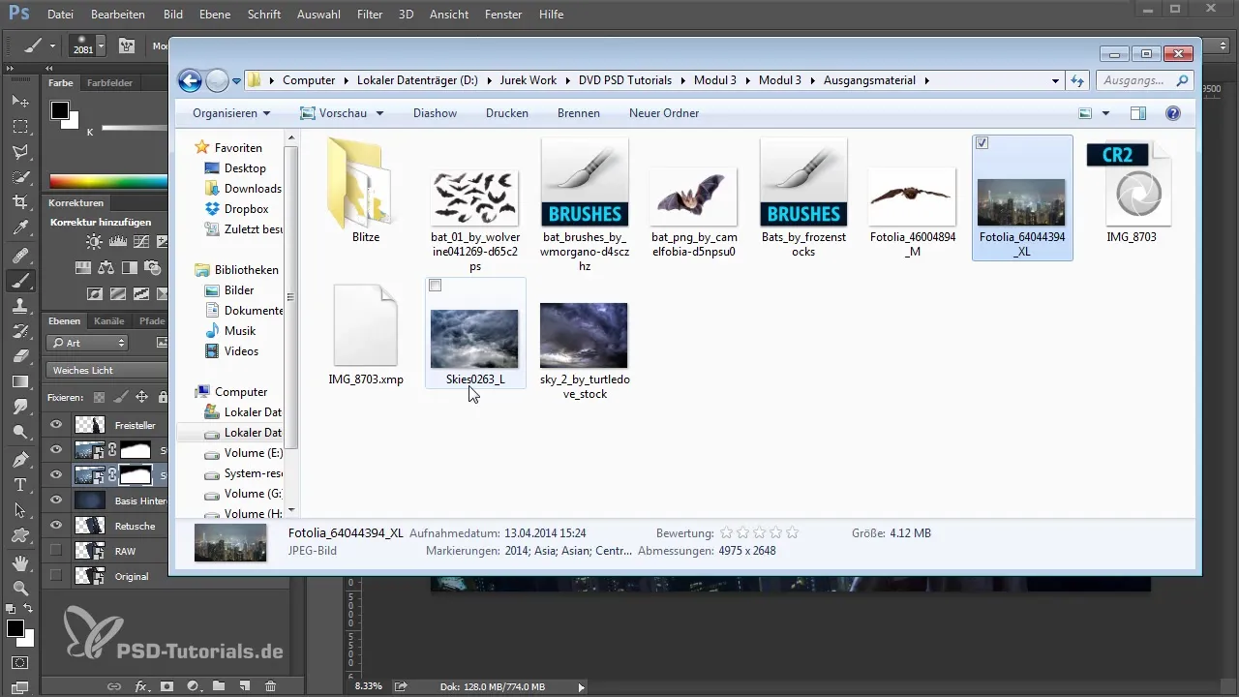Select the Skies0263_L image thumbnail
Screen dimensions: 1239x697
click(x=474, y=338)
